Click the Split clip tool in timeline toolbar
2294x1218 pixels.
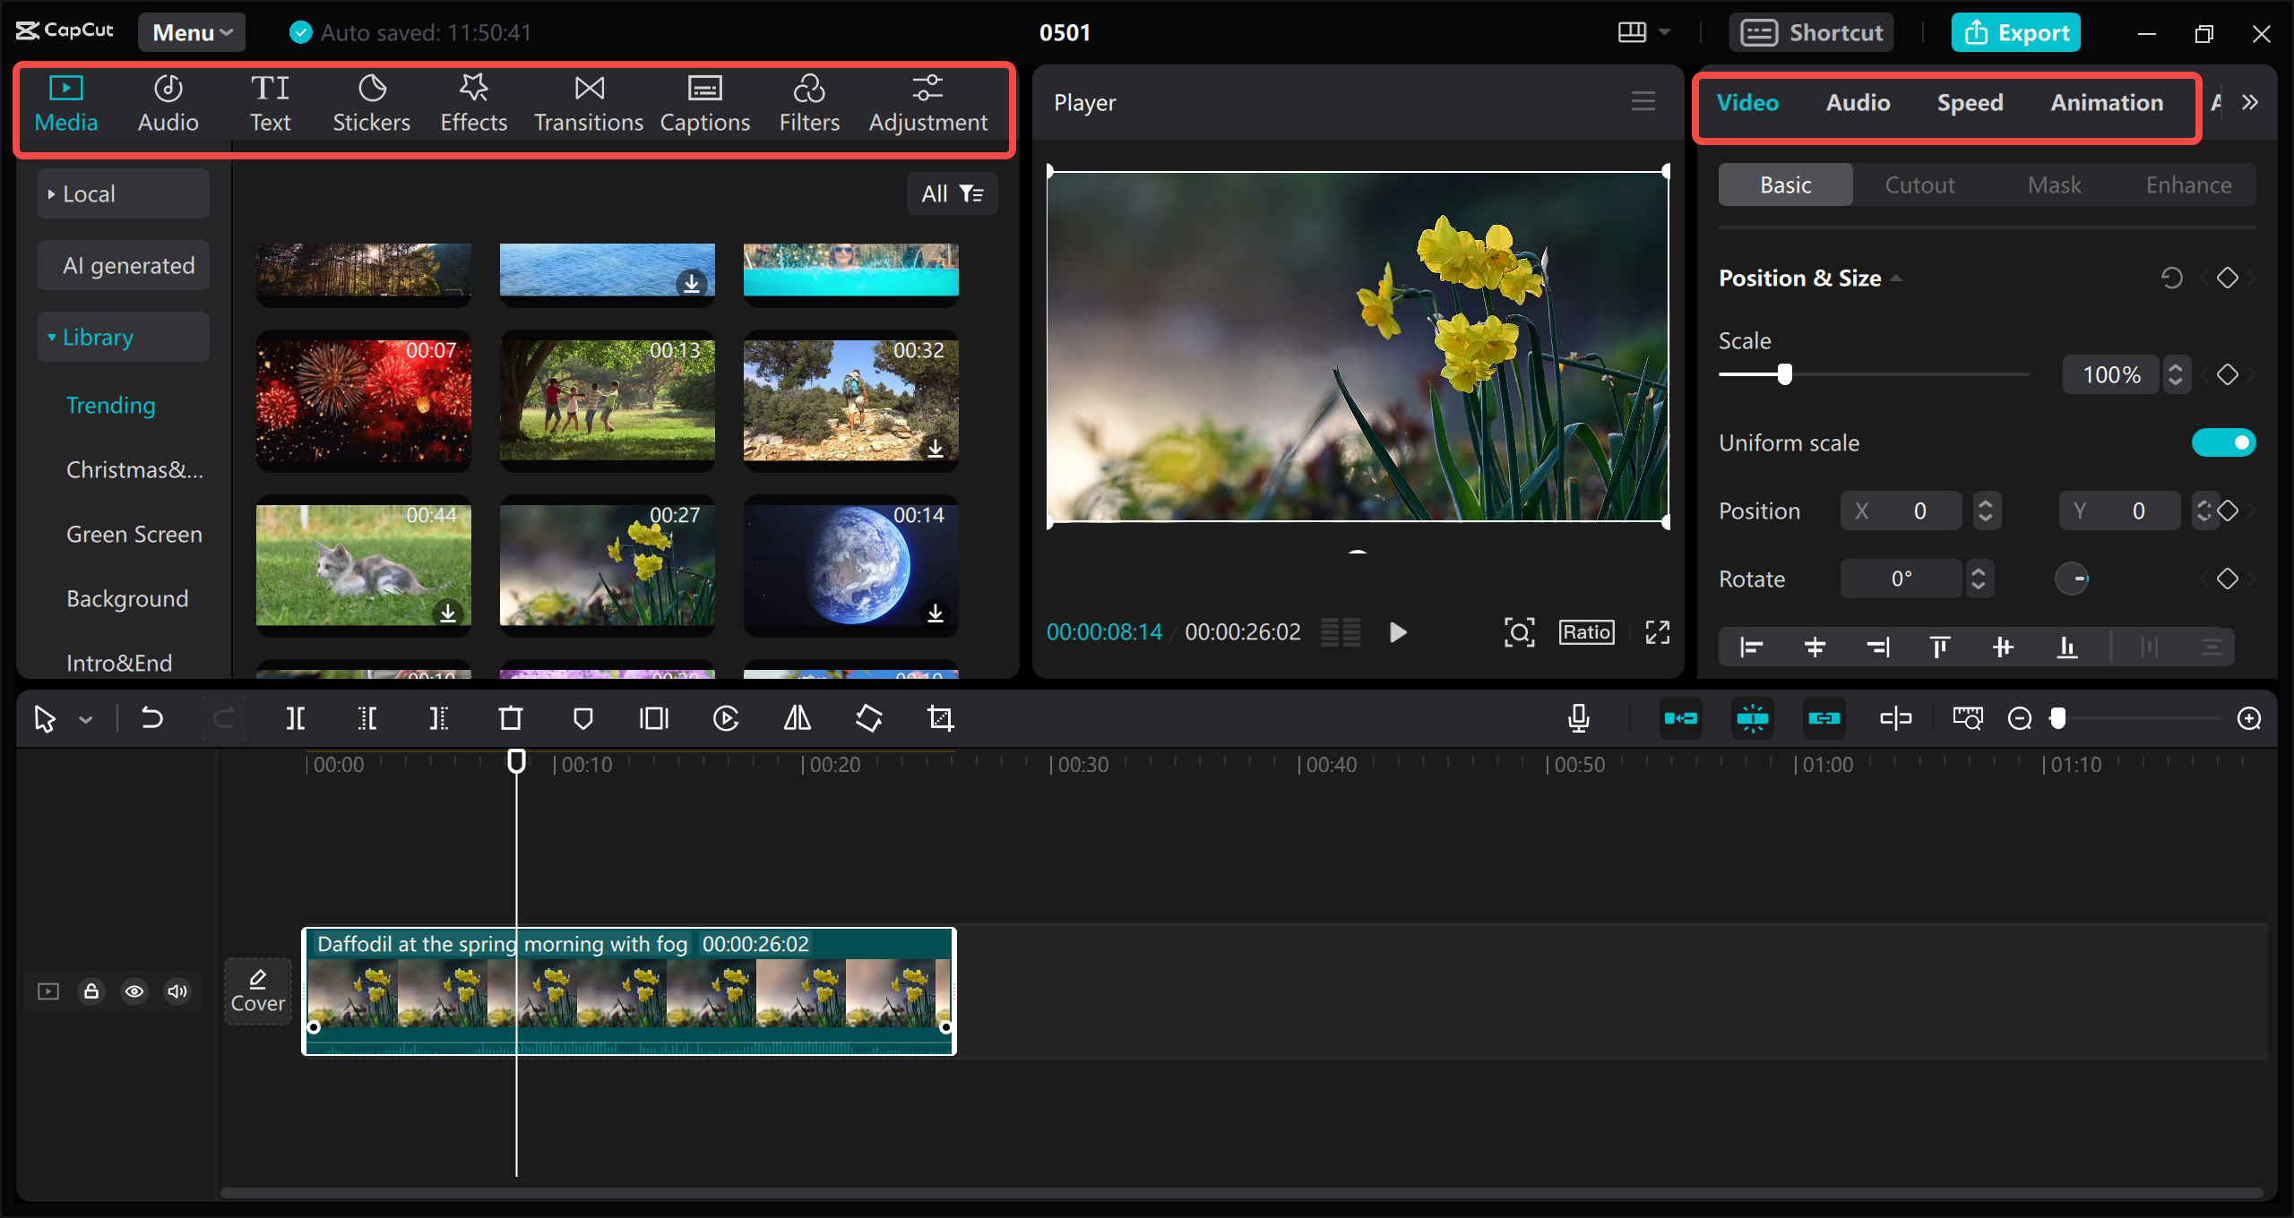point(295,718)
